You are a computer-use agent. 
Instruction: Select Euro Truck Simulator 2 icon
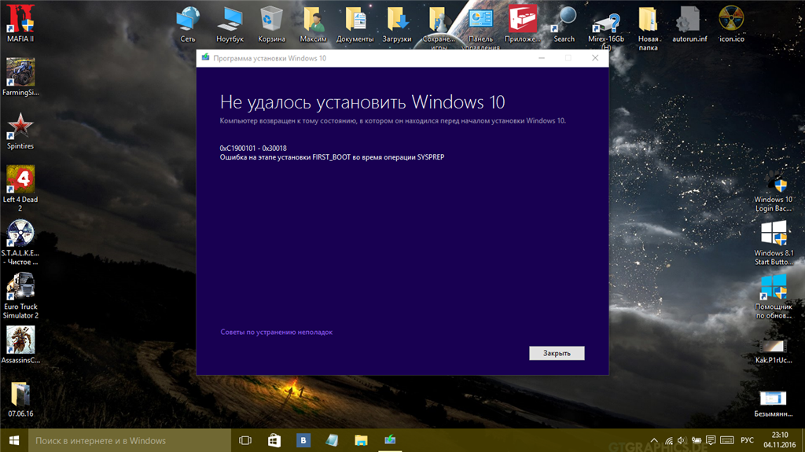(x=20, y=296)
